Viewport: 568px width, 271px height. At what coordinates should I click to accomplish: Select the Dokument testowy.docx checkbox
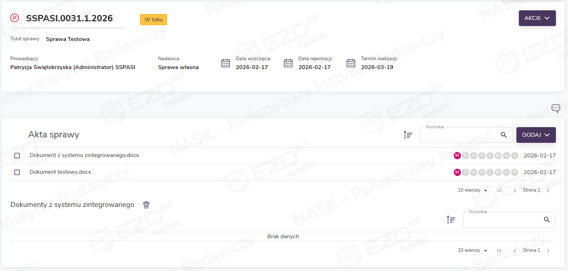17,172
